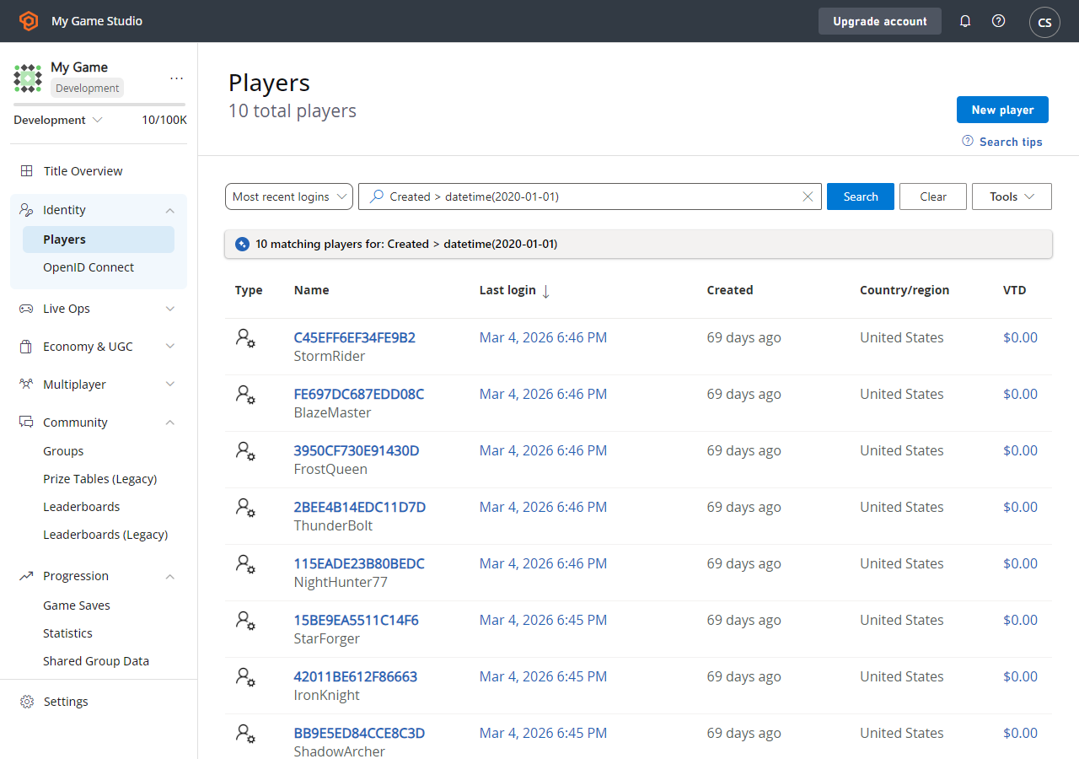Open Shared Group Data page
Screen dimensions: 1079x759
tap(96, 661)
